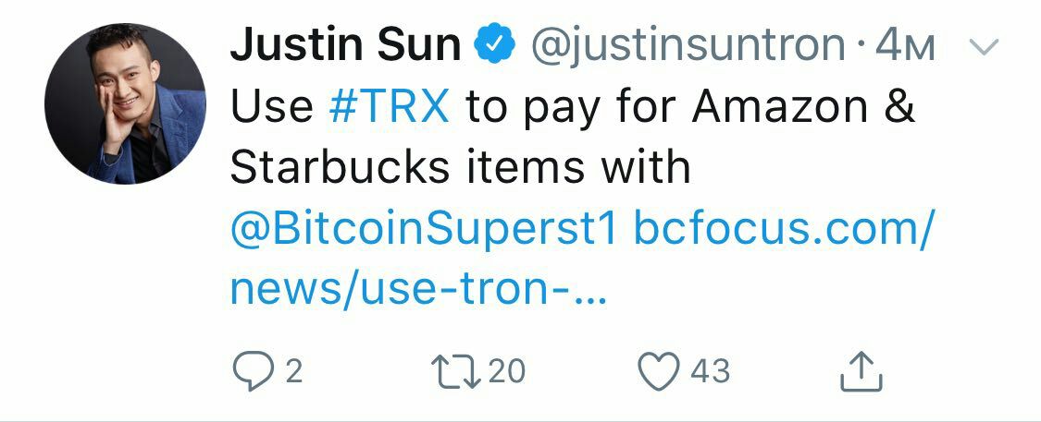
Task: Like the tweet with the heart icon
Action: pos(659,371)
